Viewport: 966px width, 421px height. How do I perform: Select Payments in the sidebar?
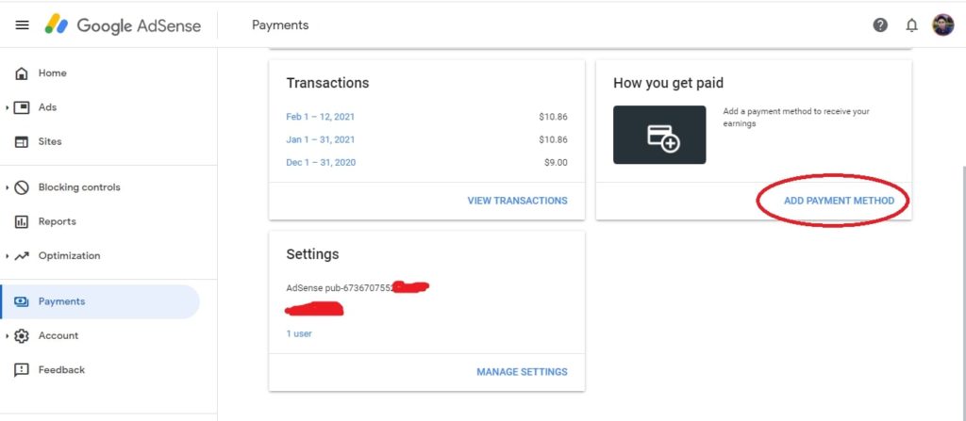coord(100,301)
